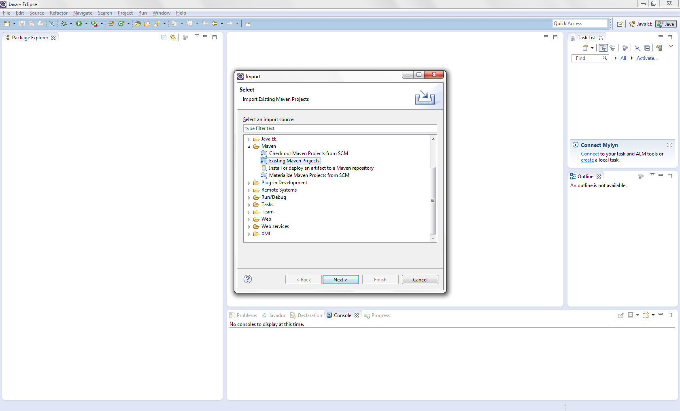Expand the Plug-in Development folder
The image size is (680, 411).
coord(249,183)
